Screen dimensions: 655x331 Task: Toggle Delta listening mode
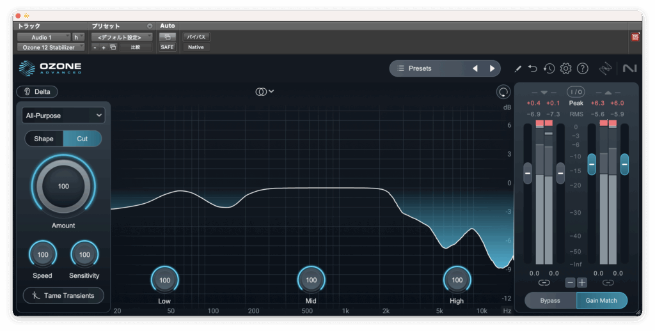coord(37,91)
